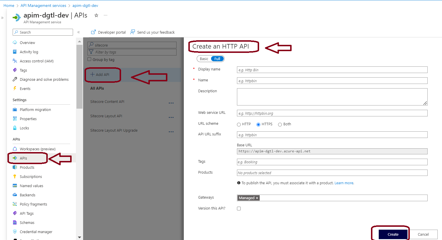Click the API Tags icon

coord(15,213)
